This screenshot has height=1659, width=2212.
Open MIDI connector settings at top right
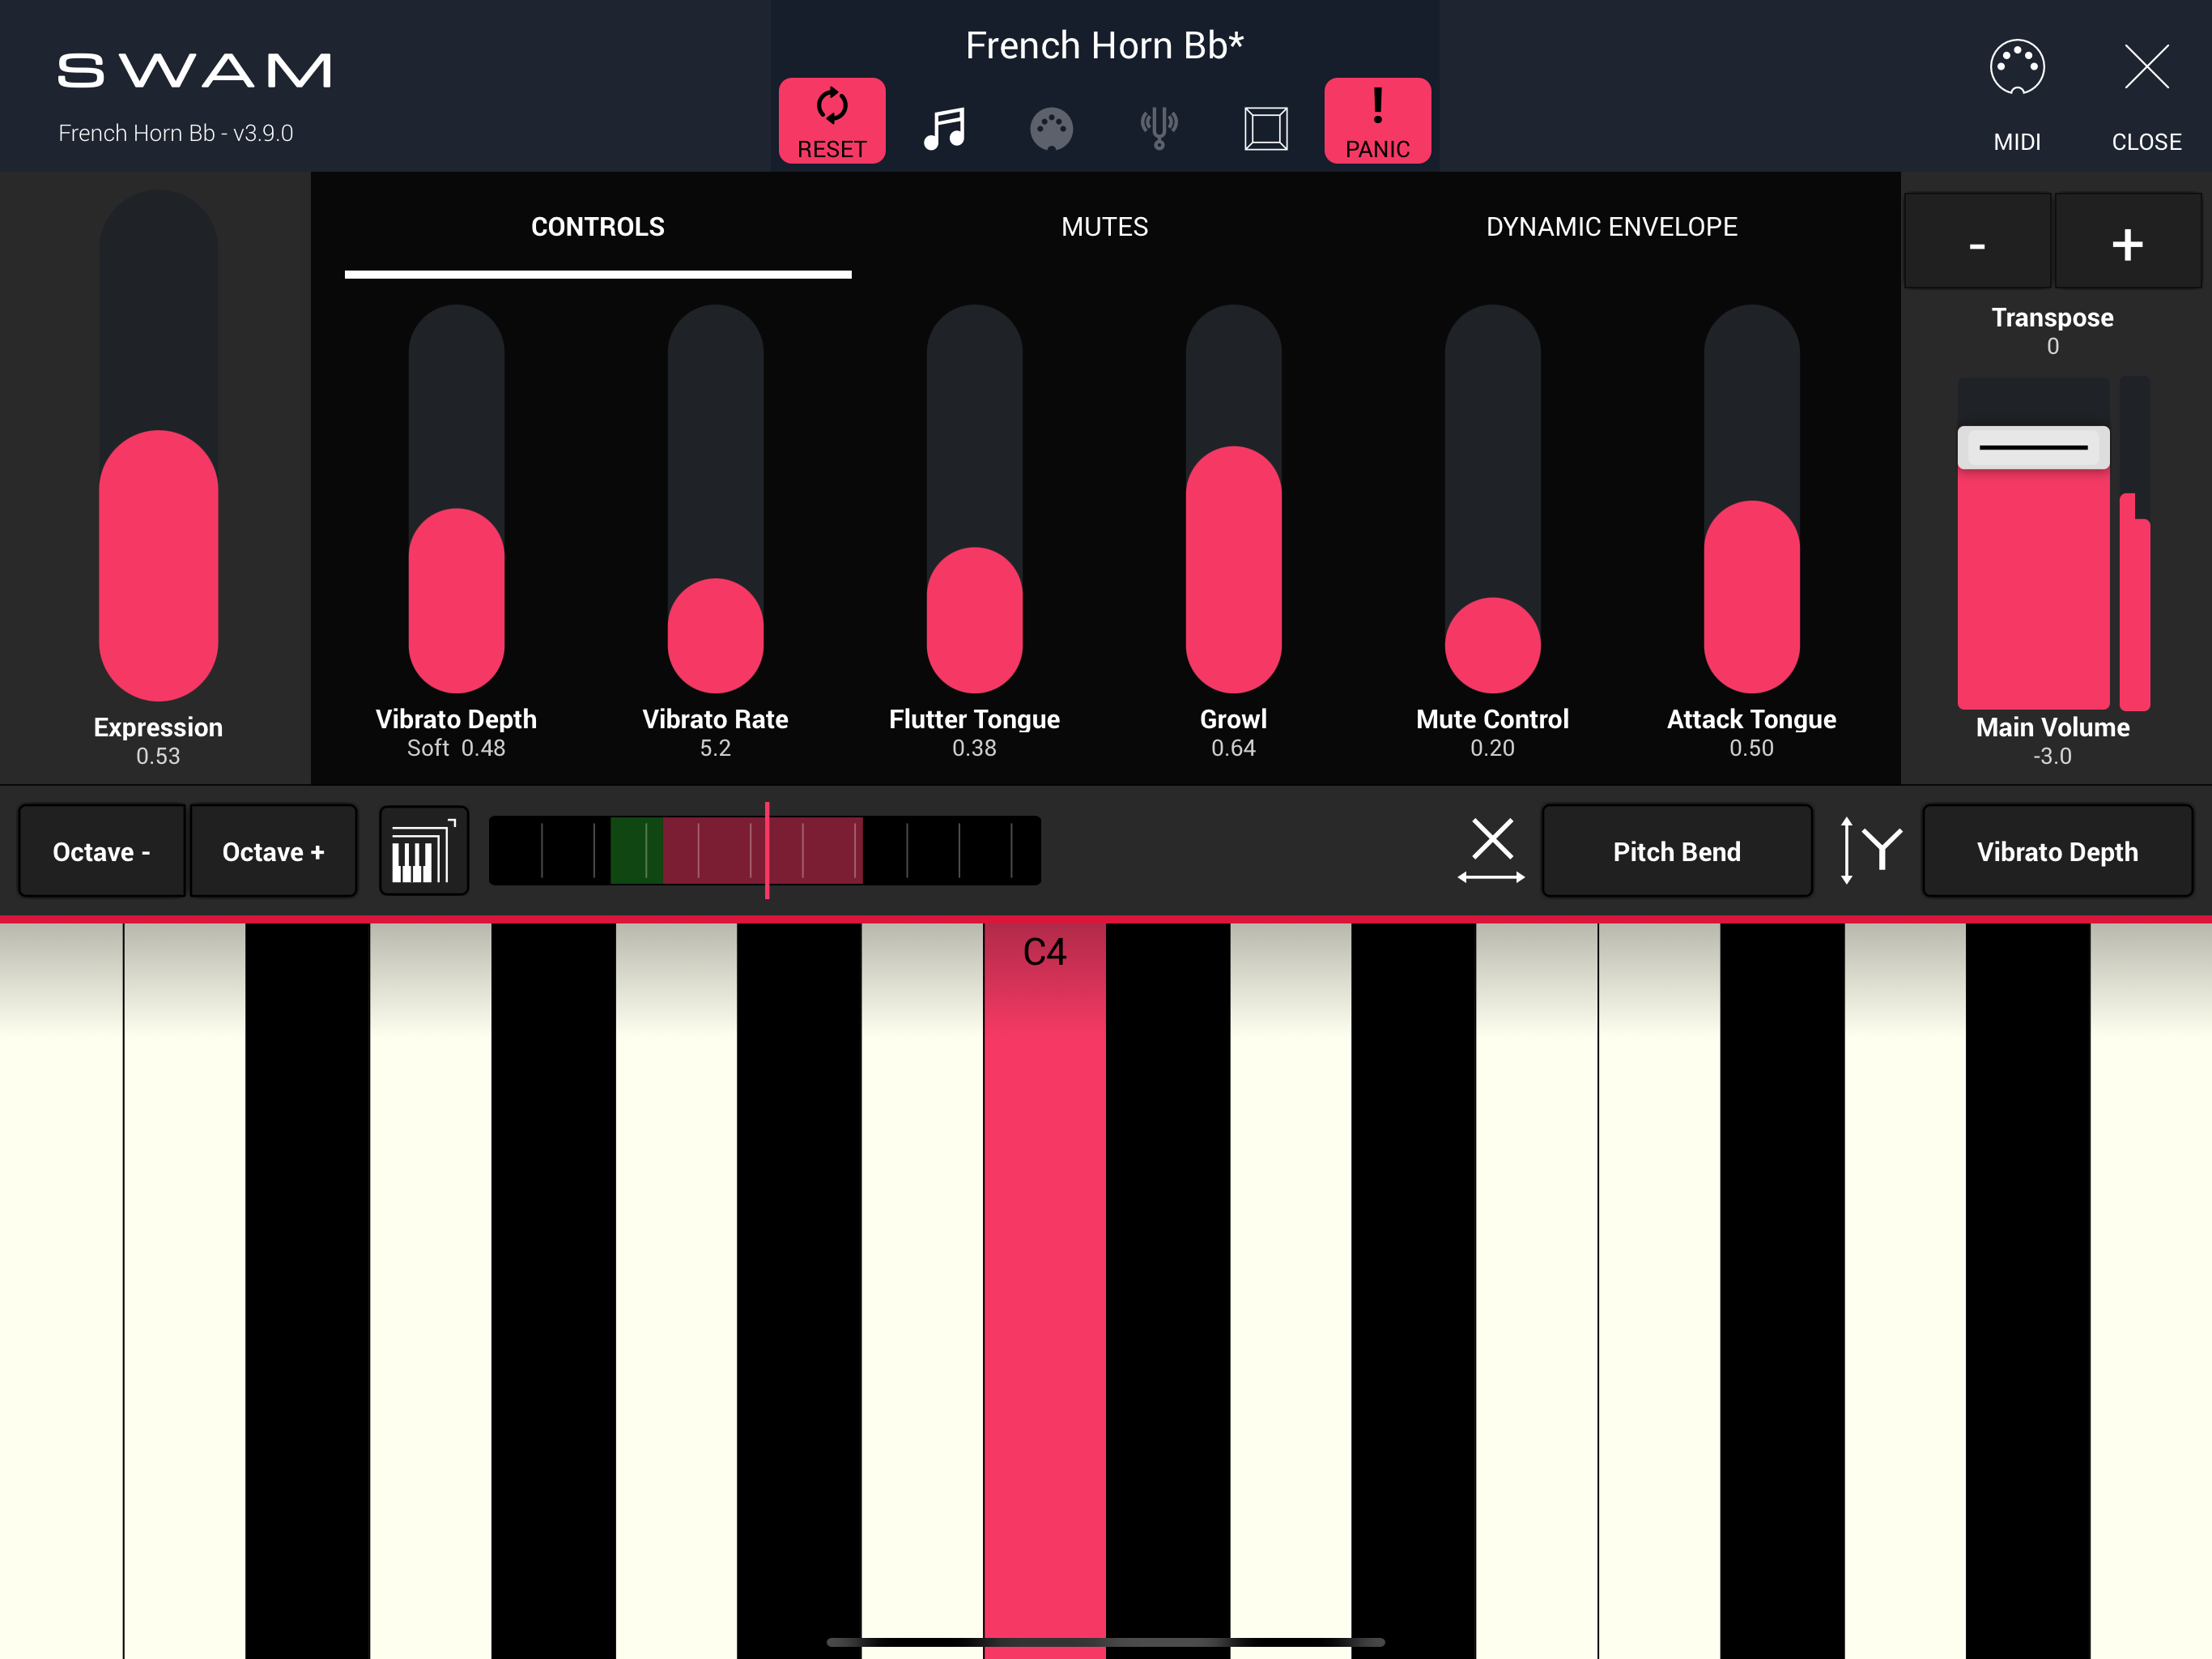[2017, 96]
